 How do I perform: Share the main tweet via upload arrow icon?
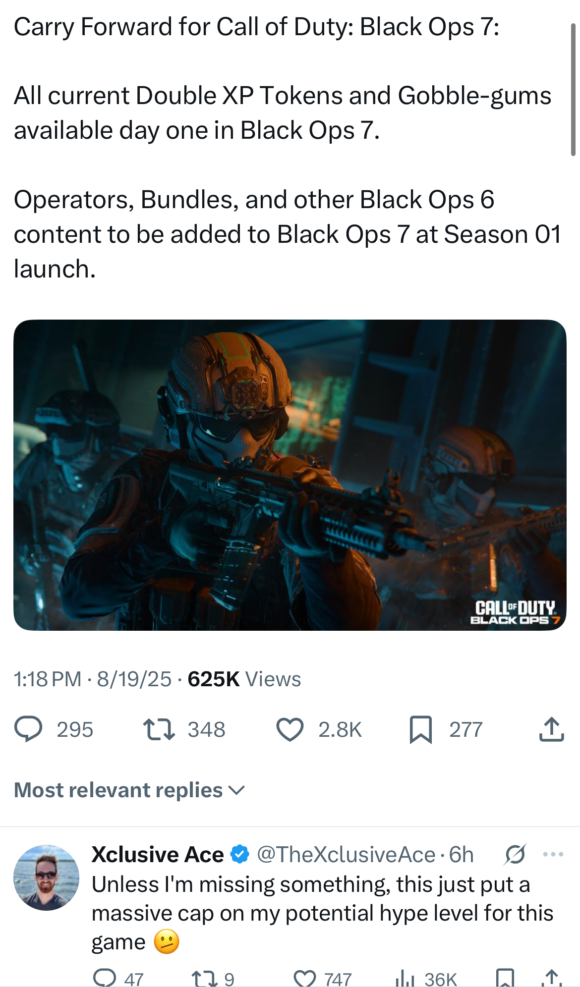tap(551, 729)
